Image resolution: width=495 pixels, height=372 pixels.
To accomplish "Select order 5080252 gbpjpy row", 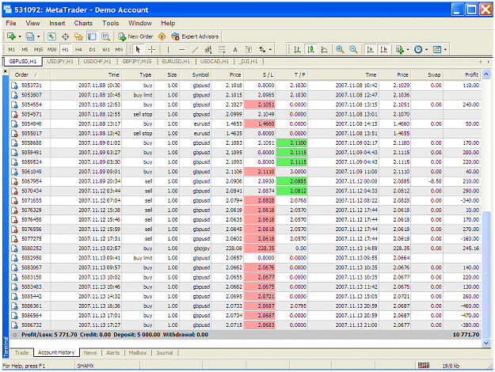I will click(x=246, y=249).
